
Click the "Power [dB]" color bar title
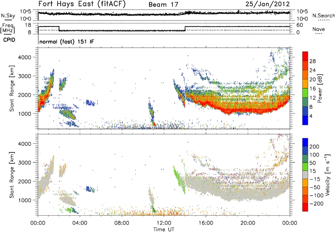(320, 88)
